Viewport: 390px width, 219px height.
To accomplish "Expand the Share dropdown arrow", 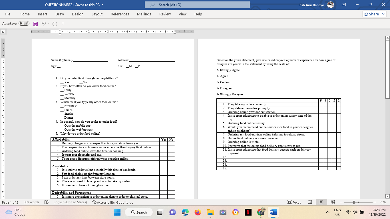I will [x=384, y=14].
